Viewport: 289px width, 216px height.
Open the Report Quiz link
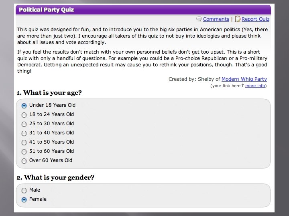[255, 19]
